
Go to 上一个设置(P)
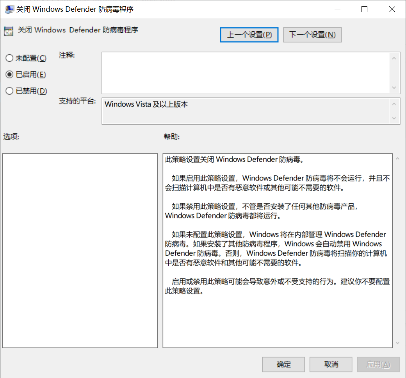[x=249, y=35]
